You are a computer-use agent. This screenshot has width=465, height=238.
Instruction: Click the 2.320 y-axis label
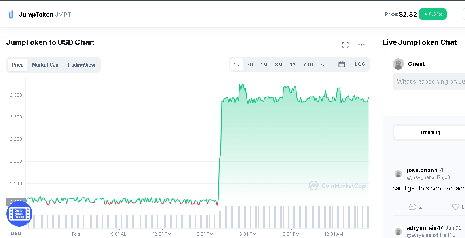(x=16, y=95)
